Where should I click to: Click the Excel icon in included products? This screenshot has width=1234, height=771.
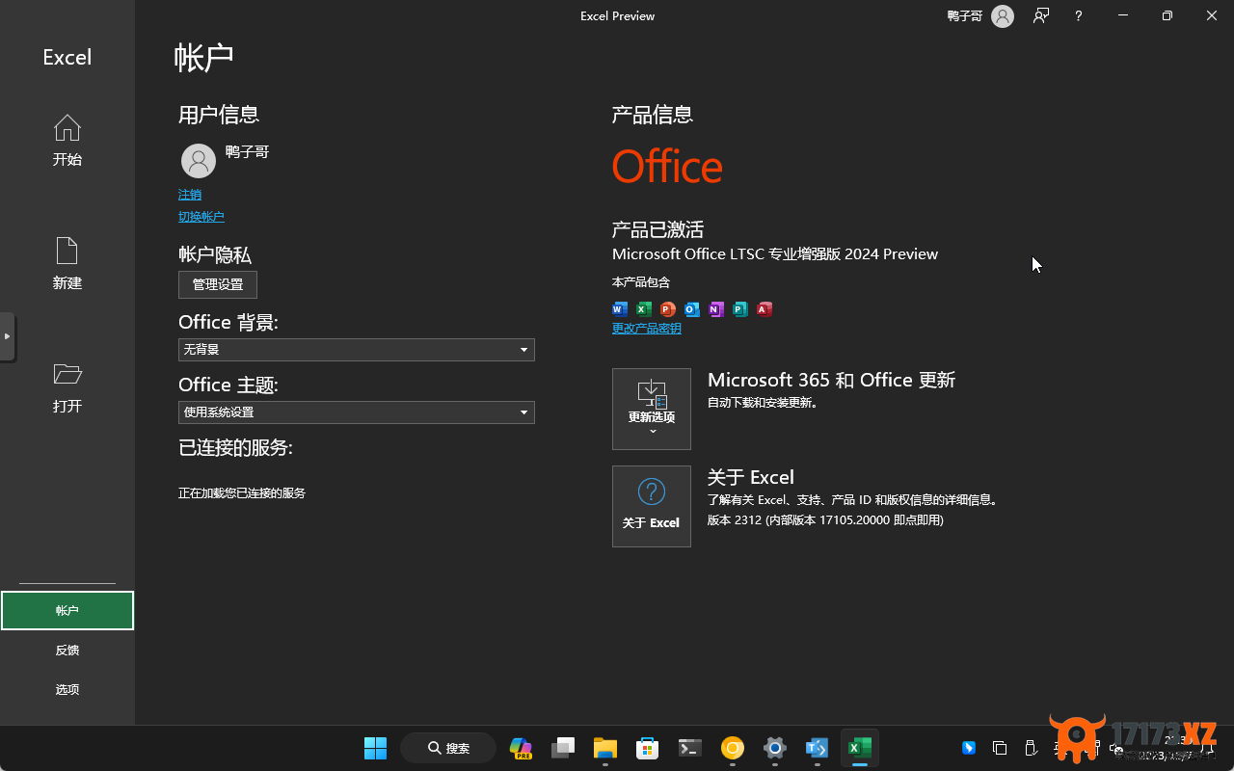coord(644,309)
